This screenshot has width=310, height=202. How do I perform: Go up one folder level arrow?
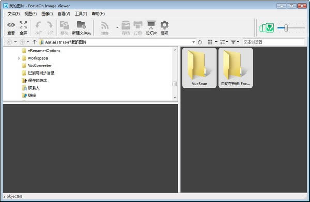point(35,42)
